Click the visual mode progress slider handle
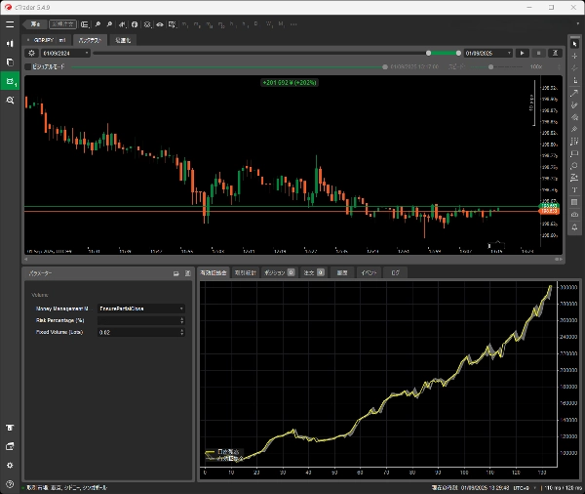The height and width of the screenshot is (494, 585). click(385, 67)
